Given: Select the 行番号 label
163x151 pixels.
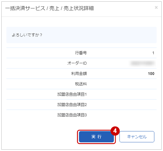Looking at the screenshot, I should click(81, 53).
